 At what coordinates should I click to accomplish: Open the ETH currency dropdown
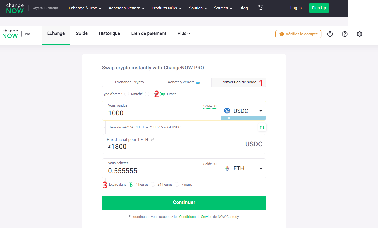click(x=243, y=168)
